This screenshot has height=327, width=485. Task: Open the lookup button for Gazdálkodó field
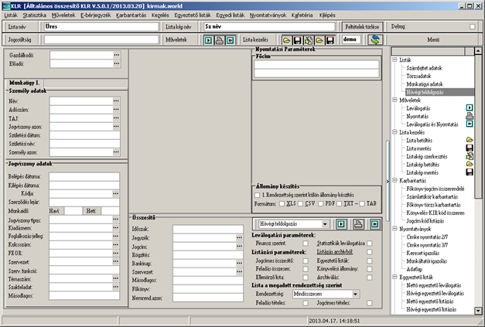click(x=117, y=55)
